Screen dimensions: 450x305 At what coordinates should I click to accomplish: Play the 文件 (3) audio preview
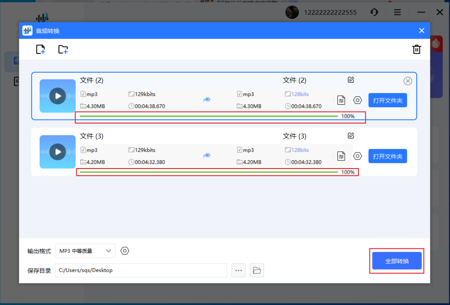[57, 152]
